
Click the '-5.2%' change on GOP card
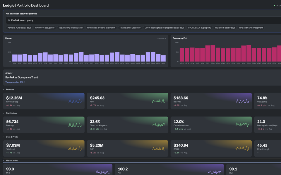tap(93, 153)
